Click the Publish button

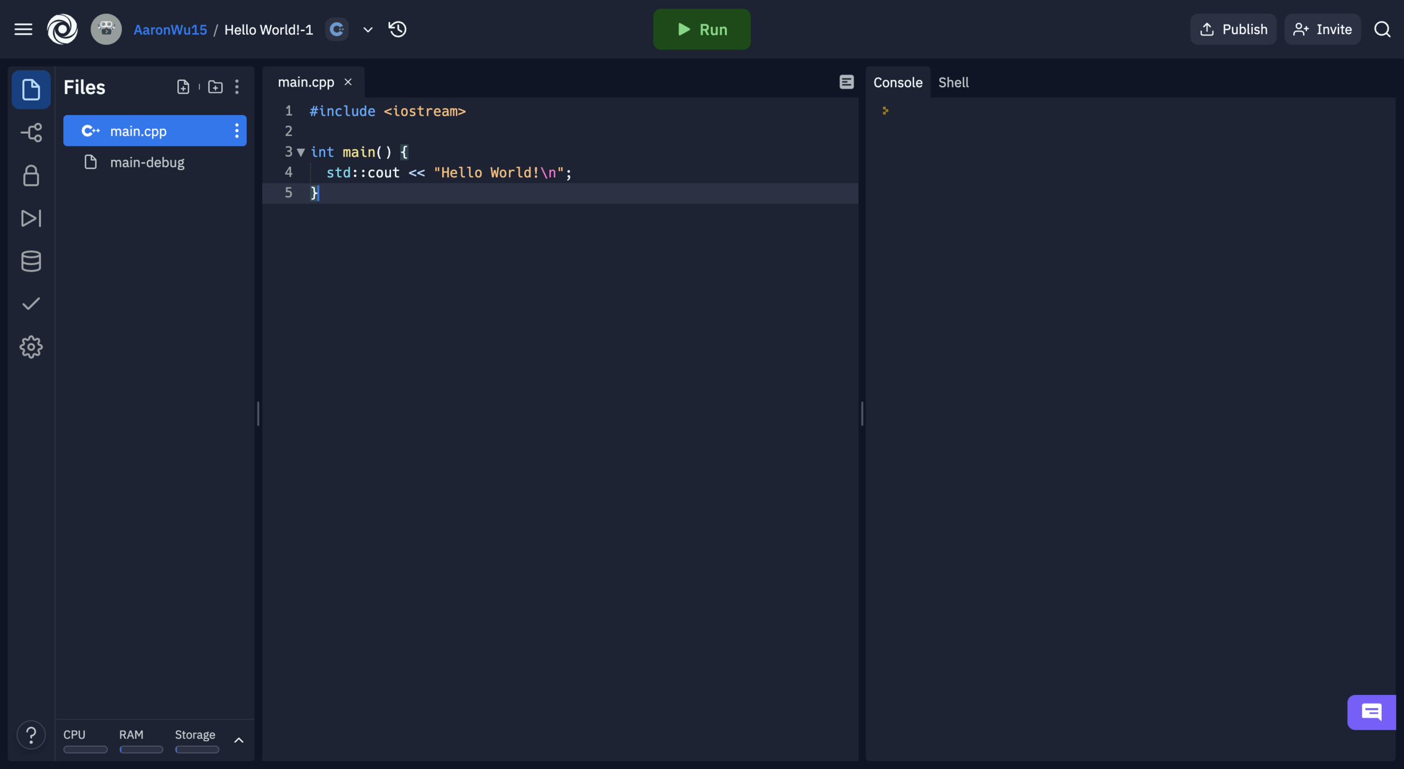point(1233,29)
